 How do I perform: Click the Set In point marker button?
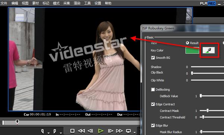click(x=43, y=131)
